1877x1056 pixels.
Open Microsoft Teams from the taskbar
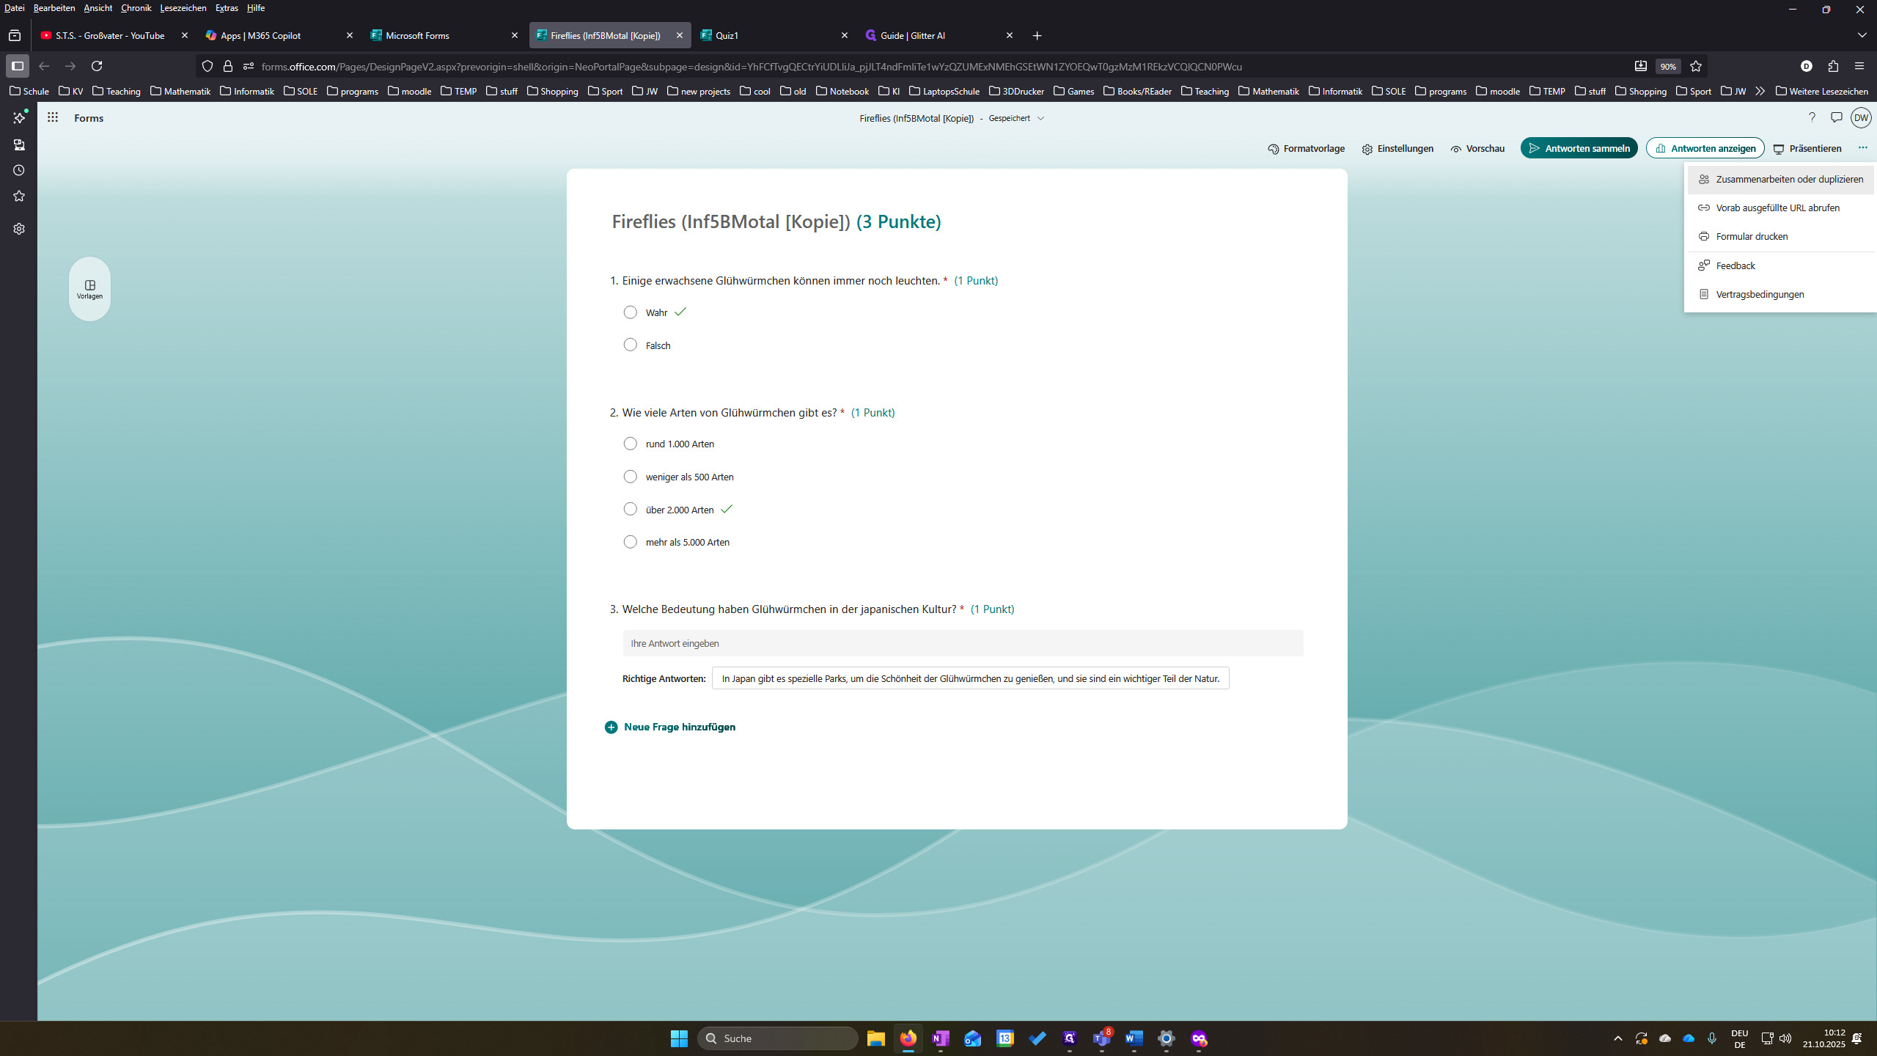(1101, 1038)
